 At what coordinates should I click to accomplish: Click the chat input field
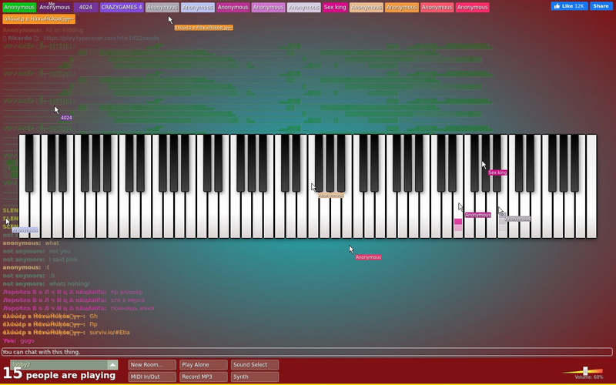click(x=306, y=352)
